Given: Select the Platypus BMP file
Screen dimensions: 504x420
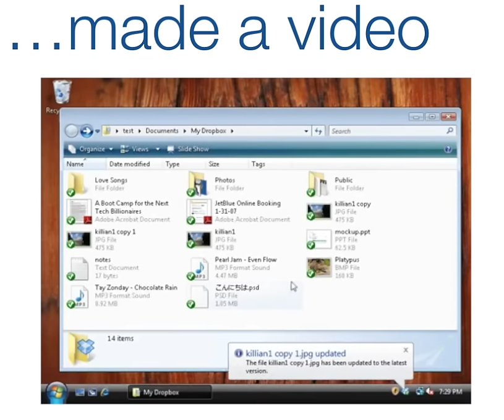Looking at the screenshot, I should [318, 268].
